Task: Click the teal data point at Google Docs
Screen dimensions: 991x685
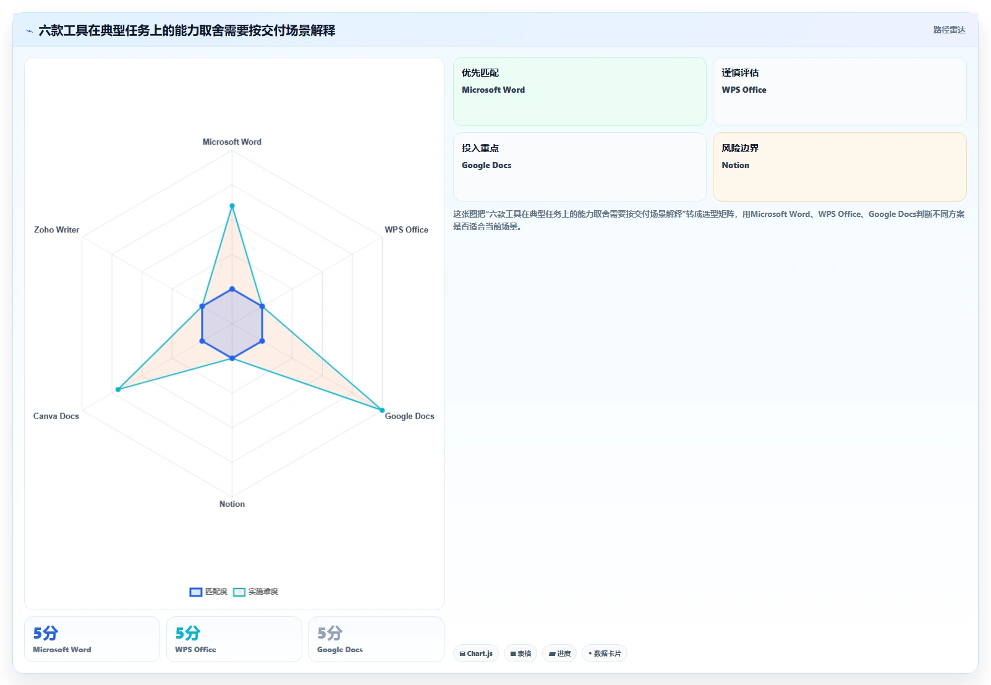Action: tap(382, 411)
